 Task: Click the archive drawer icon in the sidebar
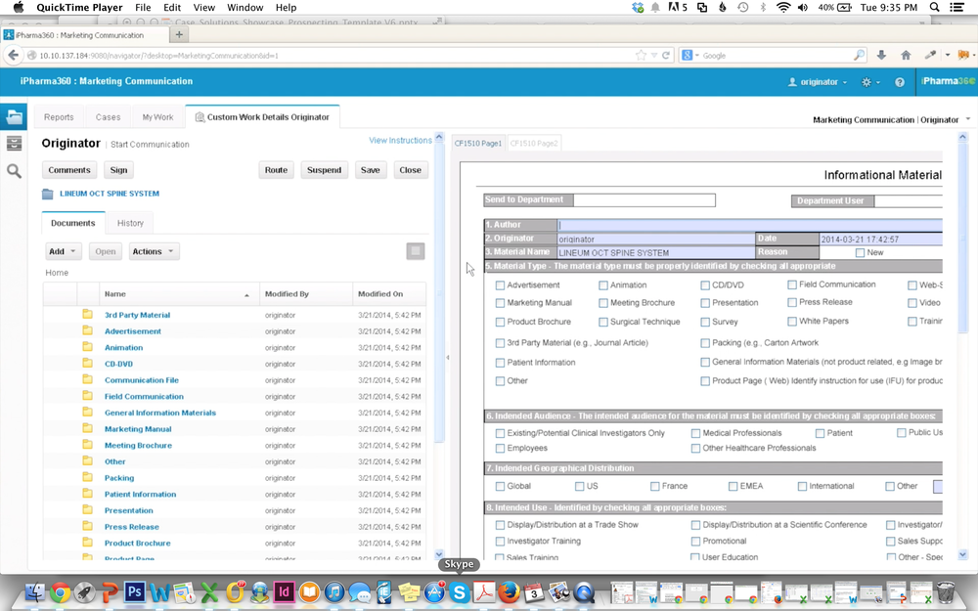click(x=14, y=143)
